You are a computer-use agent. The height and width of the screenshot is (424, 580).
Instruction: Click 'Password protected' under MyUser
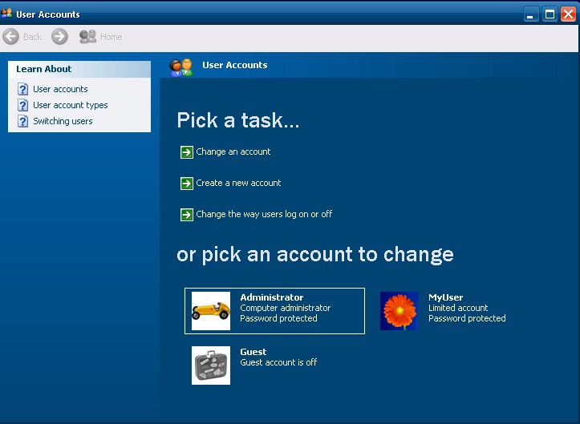[x=467, y=319]
